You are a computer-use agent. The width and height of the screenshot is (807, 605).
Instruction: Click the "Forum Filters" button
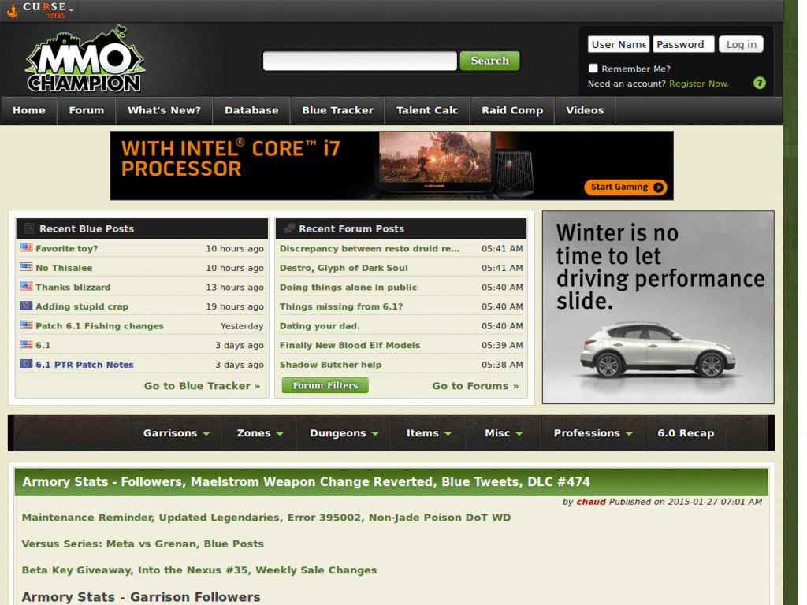tap(324, 384)
